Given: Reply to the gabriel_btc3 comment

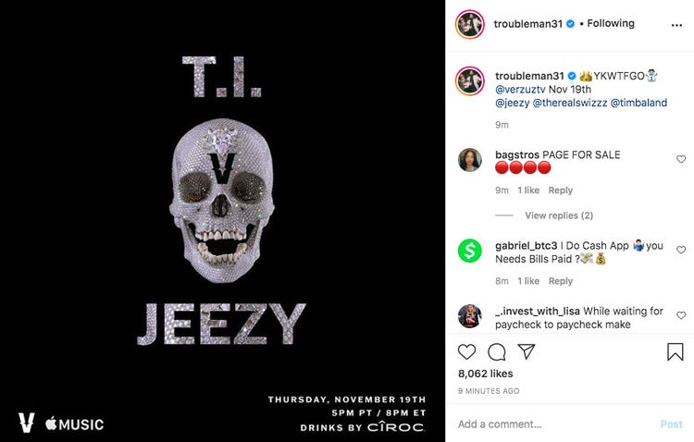Looking at the screenshot, I should click(x=561, y=281).
